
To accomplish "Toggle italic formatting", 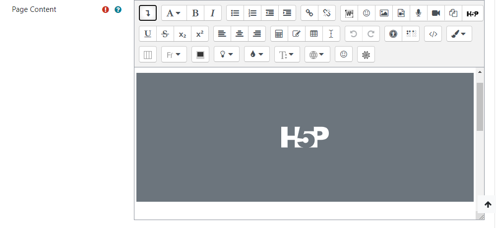I will coord(213,13).
